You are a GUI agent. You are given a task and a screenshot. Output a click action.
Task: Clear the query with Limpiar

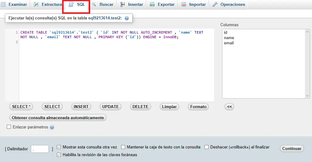(169, 107)
